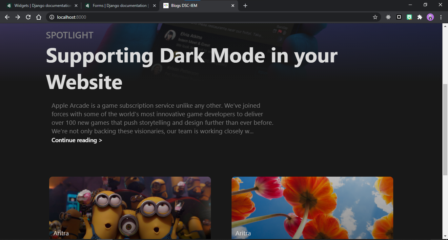Click author Aritra on the minions card

coord(61,233)
